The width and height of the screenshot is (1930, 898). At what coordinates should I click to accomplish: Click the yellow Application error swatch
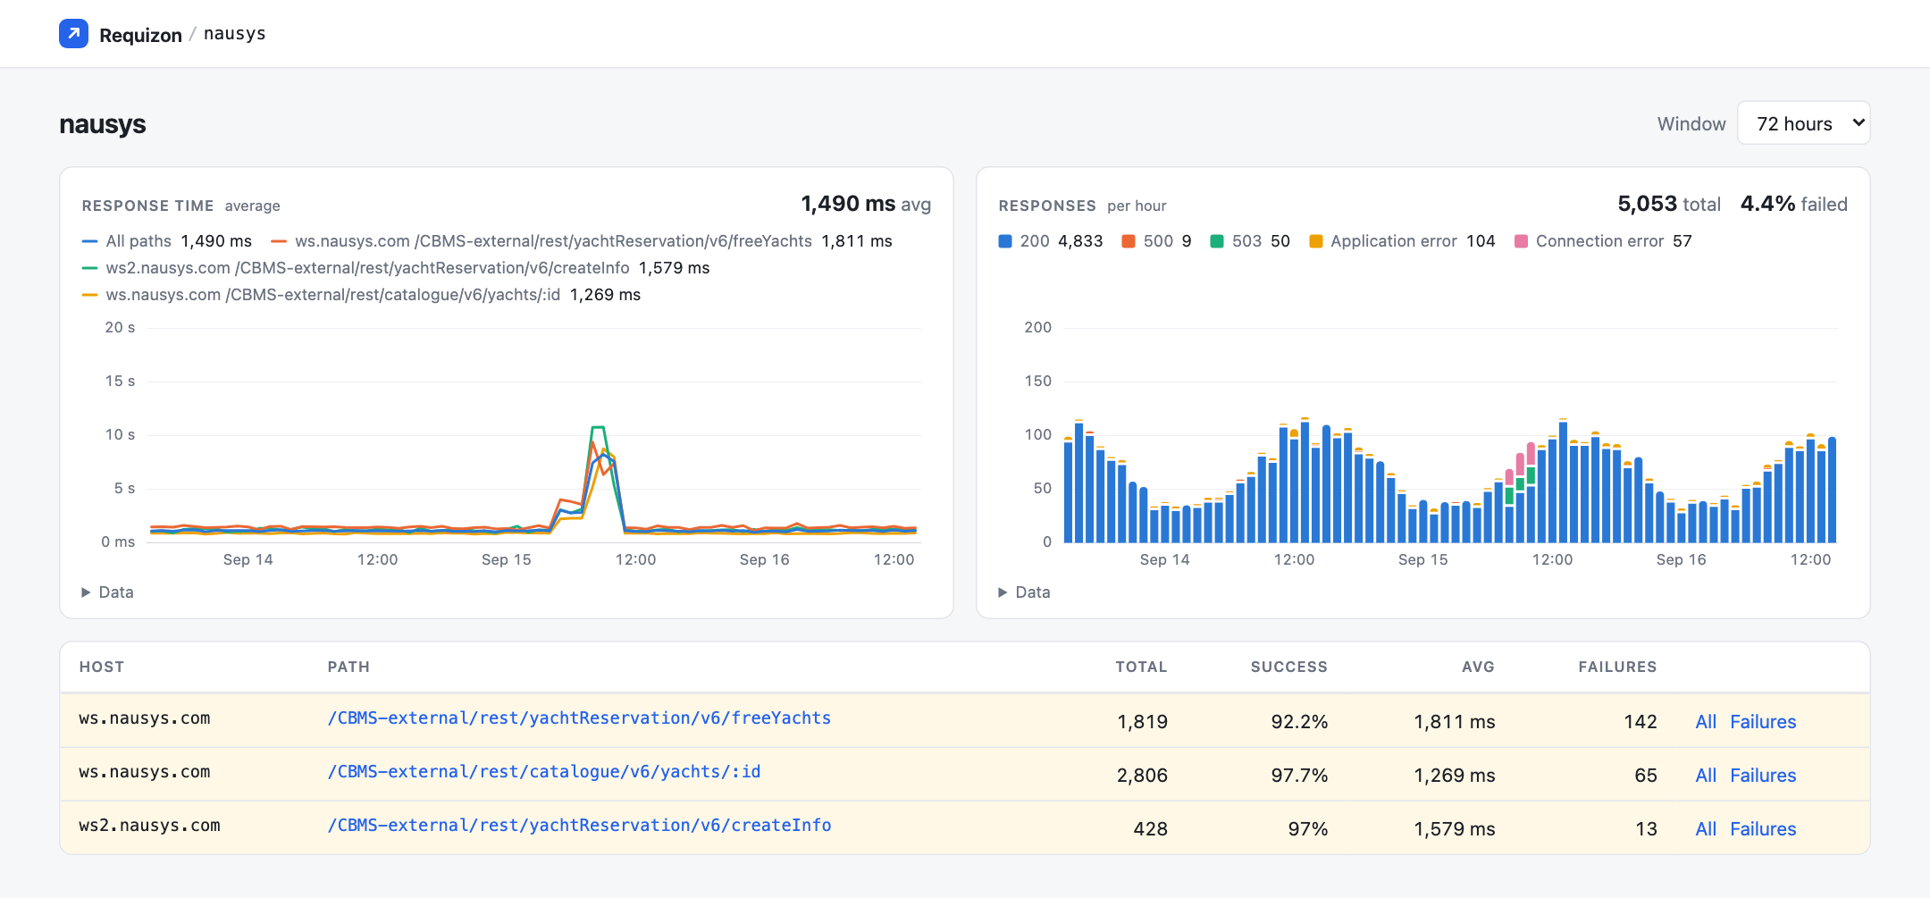pos(1316,241)
